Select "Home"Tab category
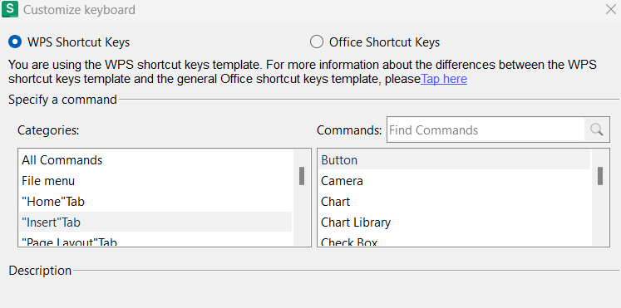This screenshot has height=308, width=621. coord(155,202)
